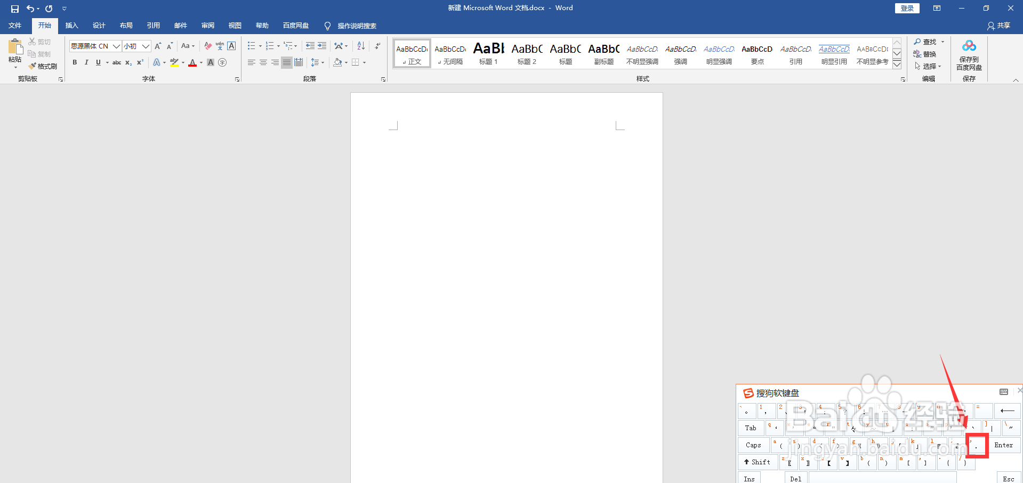Apply subscript formatting
This screenshot has height=483, width=1023.
[x=128, y=63]
